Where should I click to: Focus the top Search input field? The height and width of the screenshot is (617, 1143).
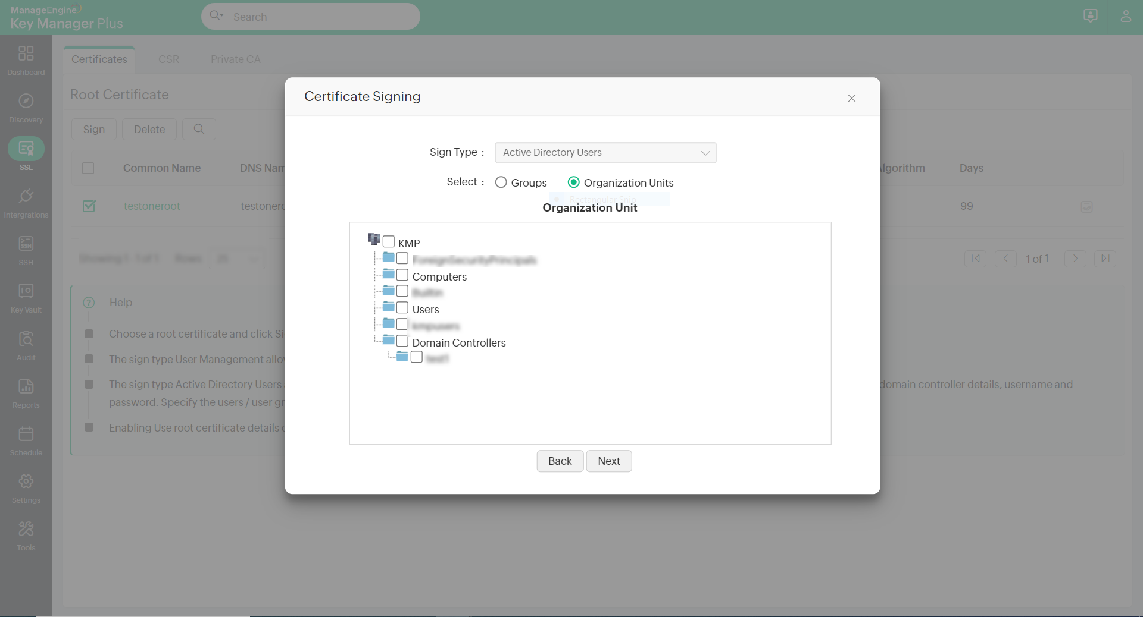[311, 17]
